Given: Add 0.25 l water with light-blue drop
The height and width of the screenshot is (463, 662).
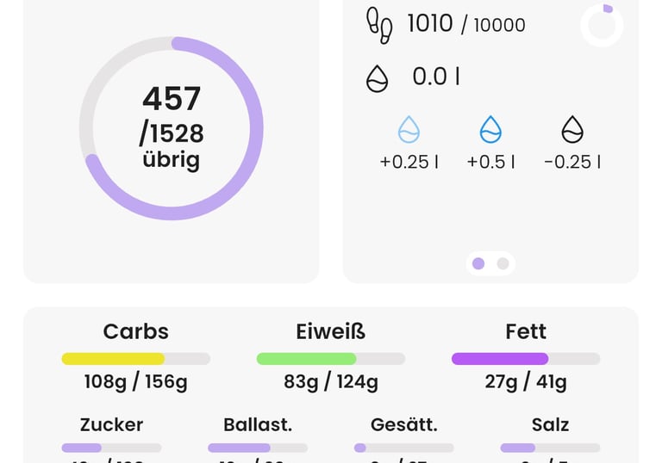Looking at the screenshot, I should click(409, 131).
